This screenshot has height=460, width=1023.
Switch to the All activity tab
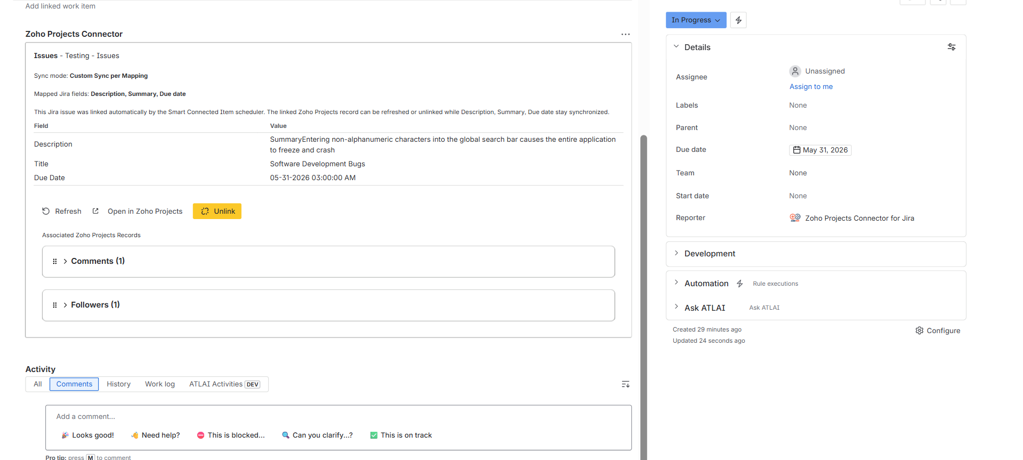tap(38, 384)
